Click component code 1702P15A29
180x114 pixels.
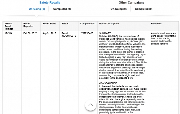(86, 33)
